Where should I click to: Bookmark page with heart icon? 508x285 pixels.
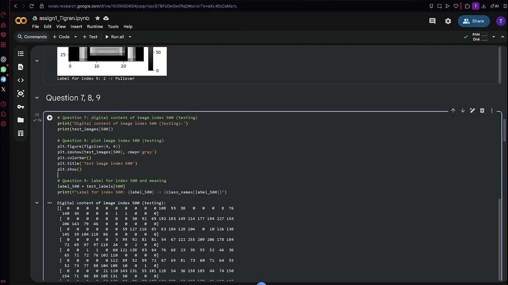coord(456,6)
